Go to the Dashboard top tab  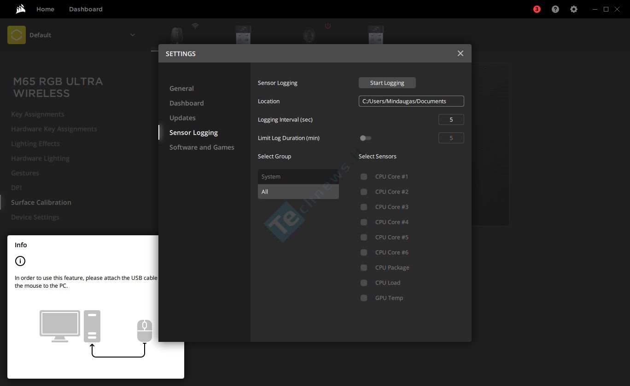pyautogui.click(x=86, y=9)
